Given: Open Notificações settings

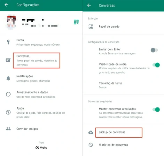Looking at the screenshot, I should (41, 78).
